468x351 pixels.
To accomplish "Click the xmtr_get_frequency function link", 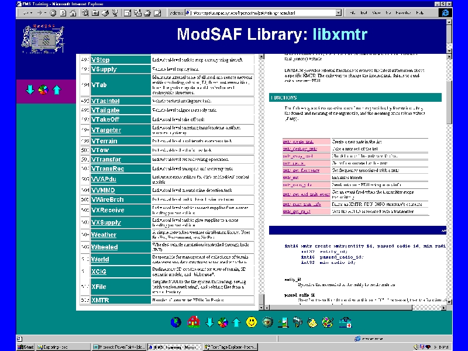I will [301, 170].
